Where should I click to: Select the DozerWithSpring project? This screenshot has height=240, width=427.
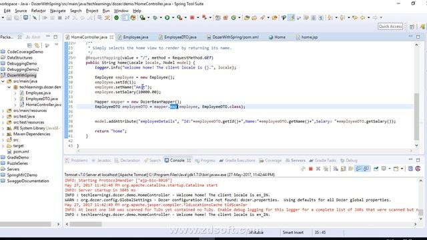coord(21,75)
